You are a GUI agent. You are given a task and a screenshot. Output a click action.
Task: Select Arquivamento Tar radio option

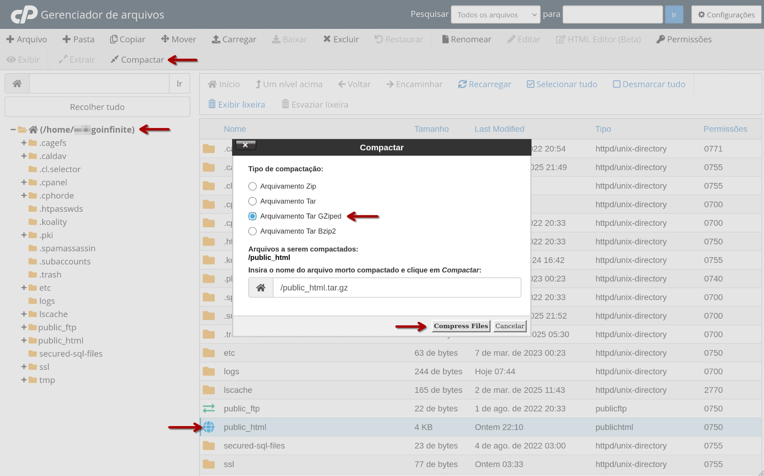tap(252, 201)
